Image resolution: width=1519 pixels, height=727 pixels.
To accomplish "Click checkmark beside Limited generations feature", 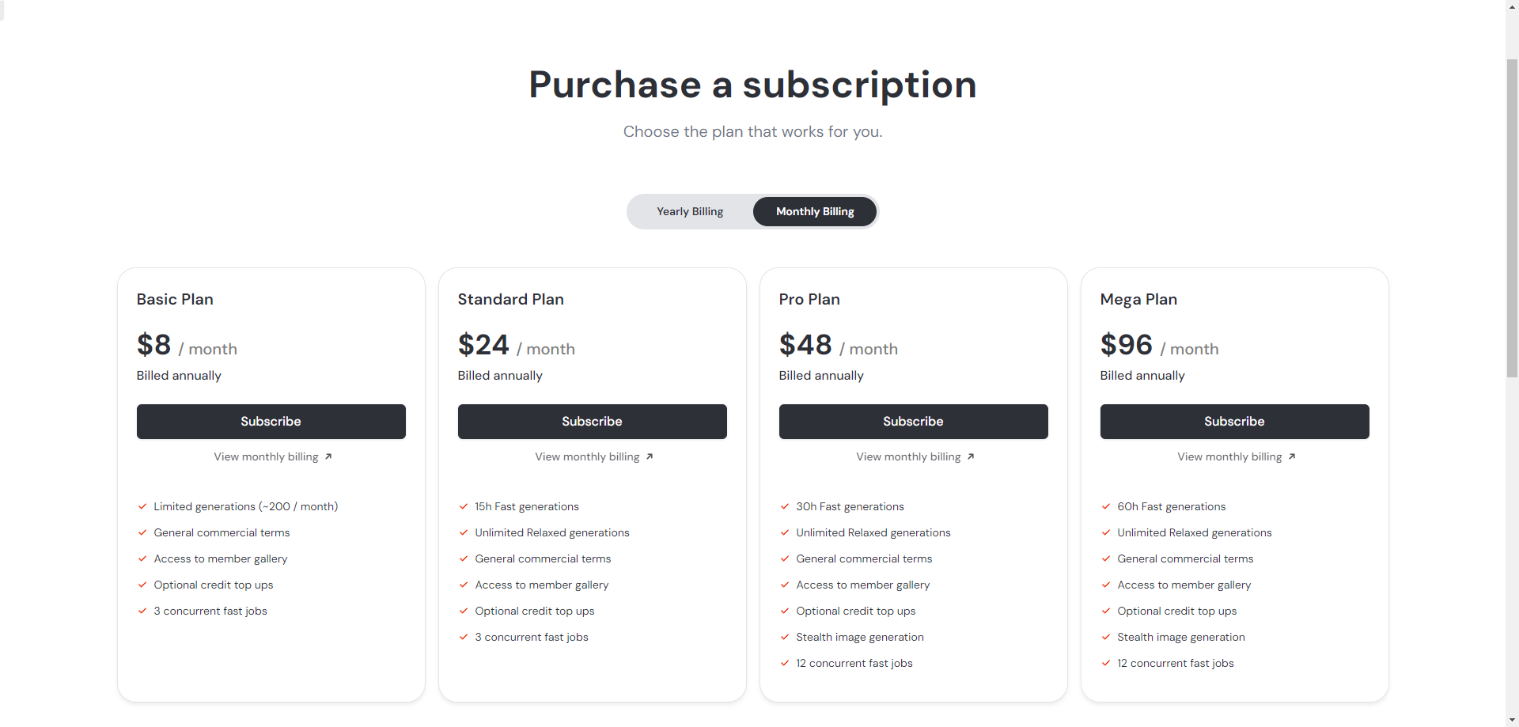I will [x=142, y=507].
